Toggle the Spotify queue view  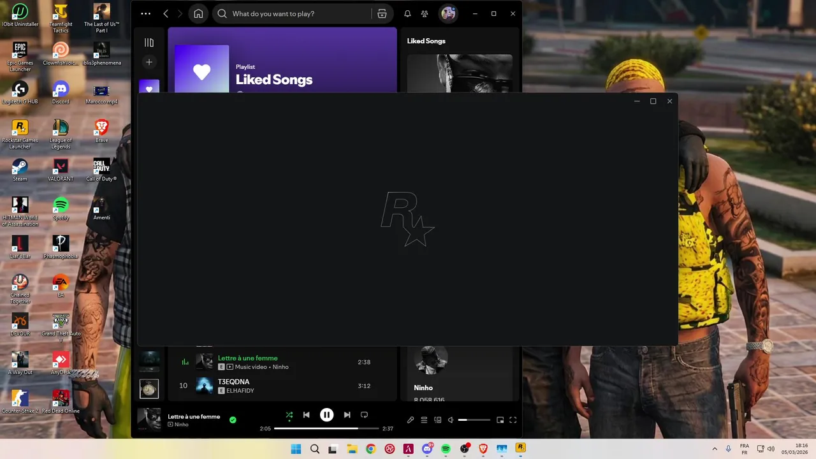point(424,420)
